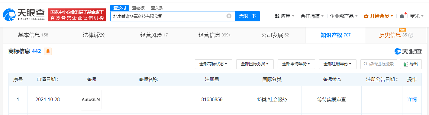Open the 全部国际分类 dropdown
This screenshot has width=429, height=115.
coord(255,64)
